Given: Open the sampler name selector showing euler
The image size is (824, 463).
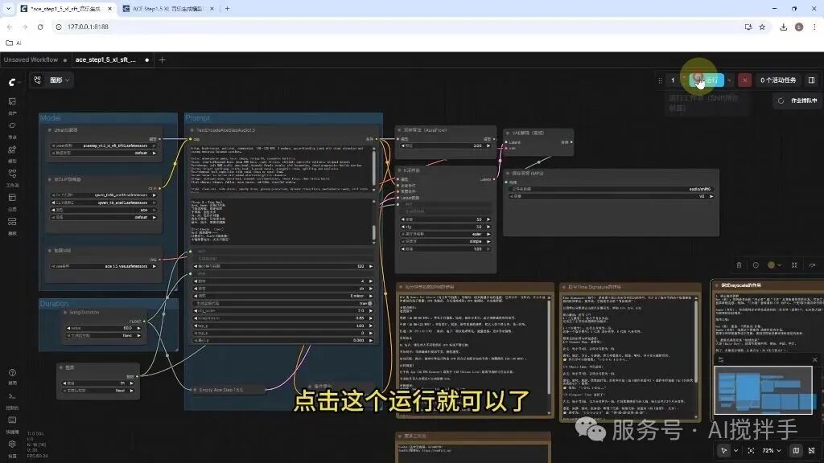Looking at the screenshot, I should pos(446,234).
